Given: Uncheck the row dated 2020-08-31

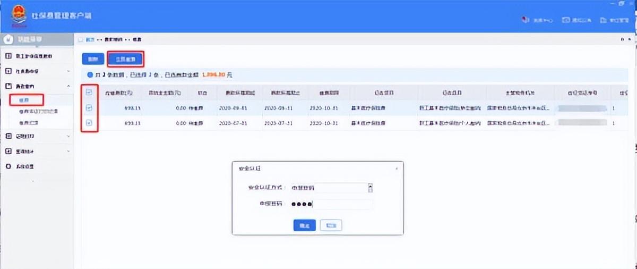Looking at the screenshot, I should (x=89, y=108).
